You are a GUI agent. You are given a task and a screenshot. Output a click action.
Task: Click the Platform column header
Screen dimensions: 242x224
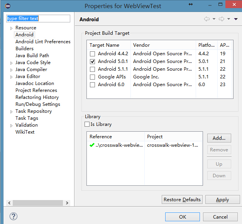pos(206,45)
